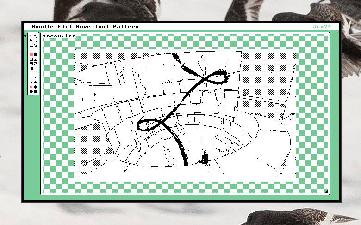Pick the vertical lines pattern

[31, 68]
